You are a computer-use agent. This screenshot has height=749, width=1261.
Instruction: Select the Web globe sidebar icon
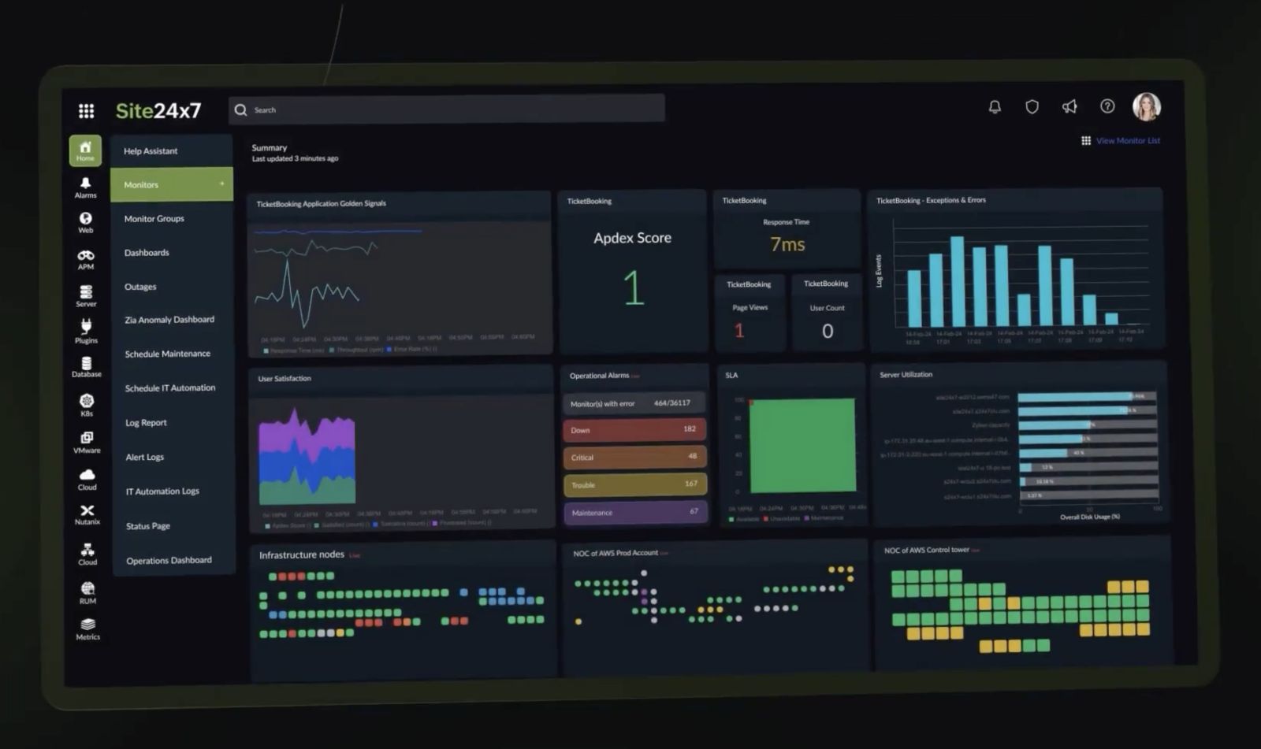[86, 223]
